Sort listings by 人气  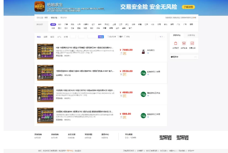[x=59, y=37]
